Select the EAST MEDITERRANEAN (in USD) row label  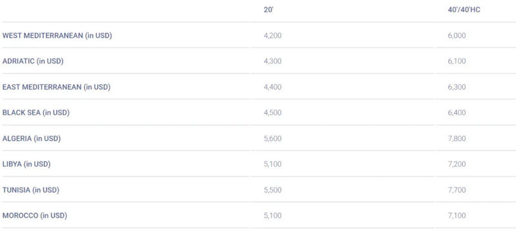click(56, 87)
